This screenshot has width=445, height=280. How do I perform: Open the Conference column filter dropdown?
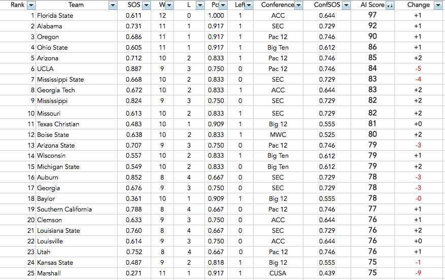tap(298, 5)
